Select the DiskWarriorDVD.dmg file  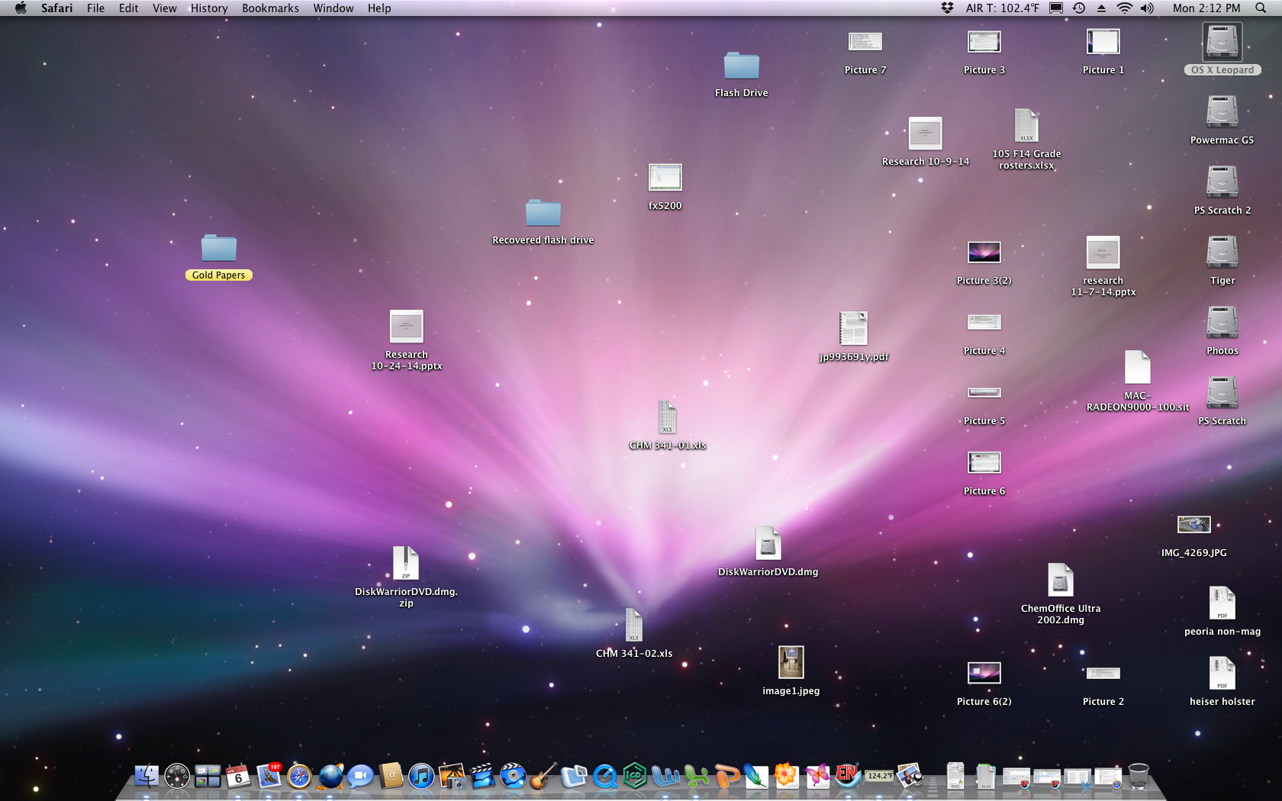point(768,544)
